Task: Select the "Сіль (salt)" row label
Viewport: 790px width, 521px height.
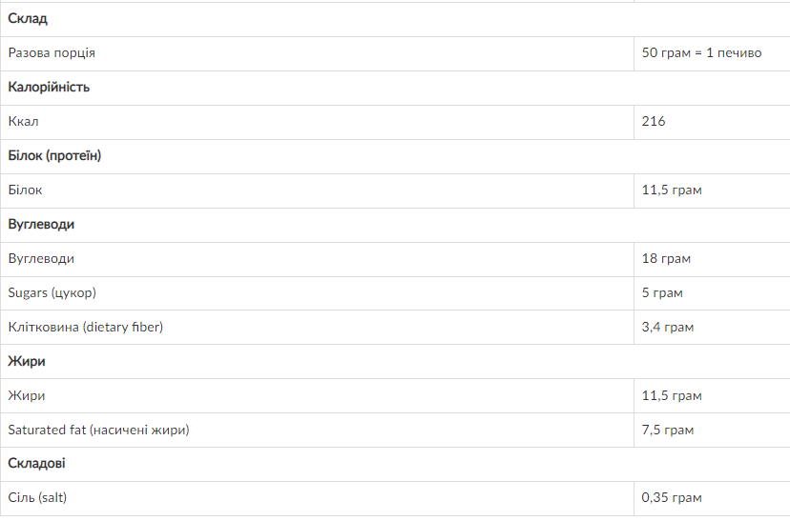Action: pyautogui.click(x=37, y=498)
